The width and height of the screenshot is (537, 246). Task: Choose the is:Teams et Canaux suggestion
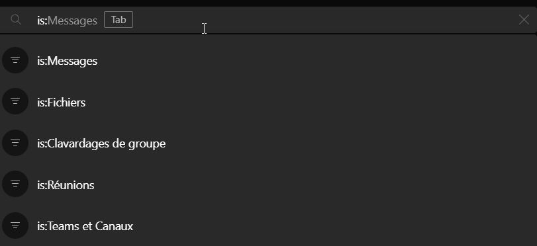pyautogui.click(x=85, y=226)
